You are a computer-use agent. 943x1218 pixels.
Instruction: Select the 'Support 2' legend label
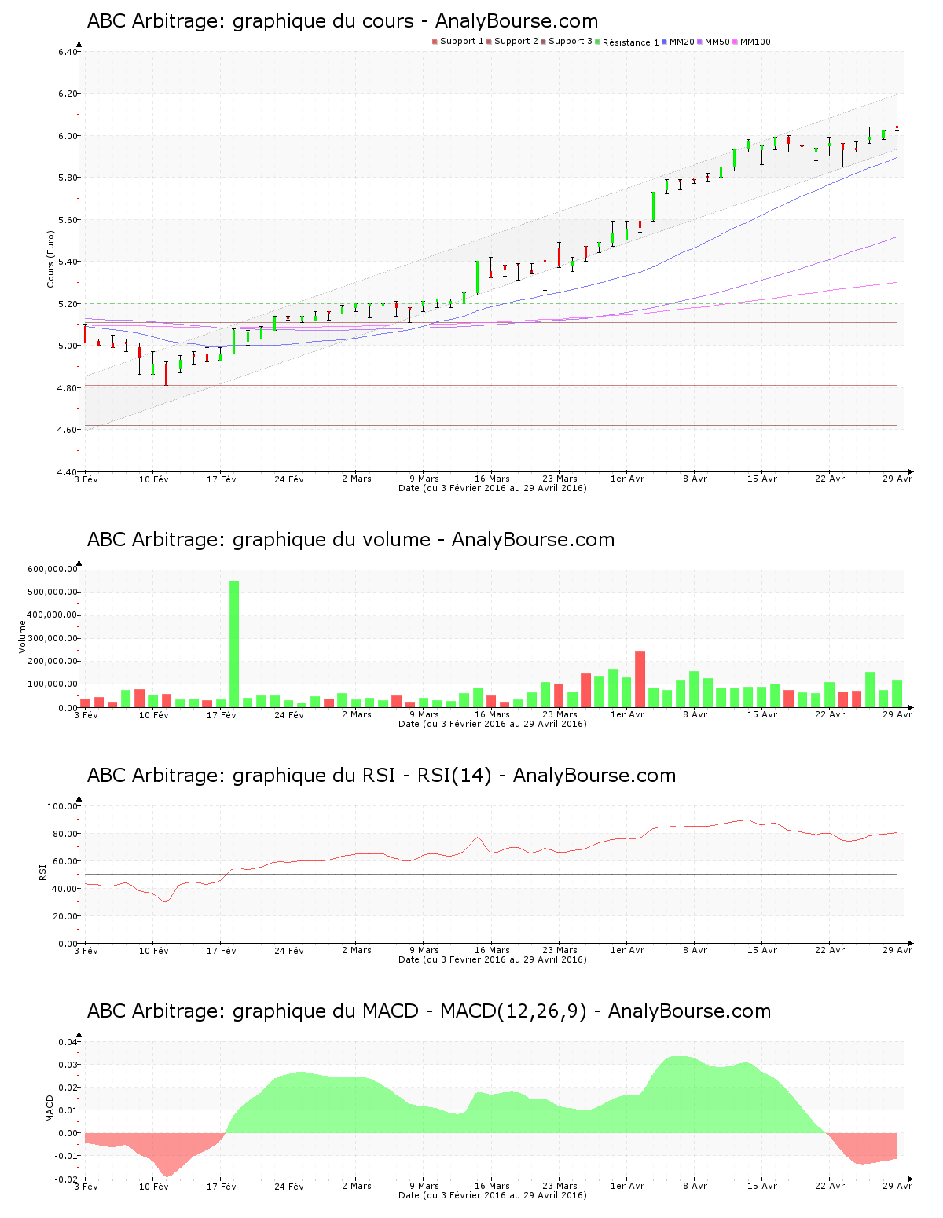click(x=516, y=42)
